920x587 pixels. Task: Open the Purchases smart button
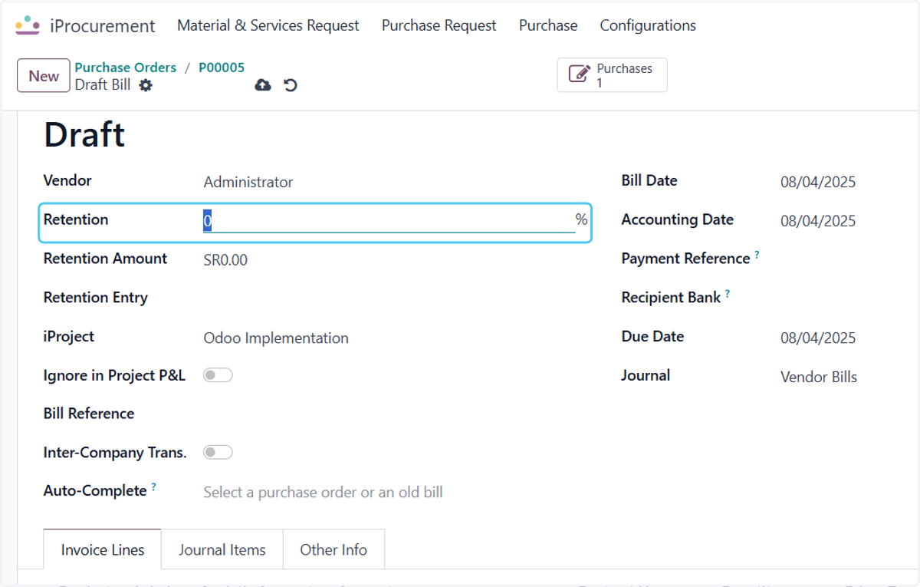pos(612,75)
